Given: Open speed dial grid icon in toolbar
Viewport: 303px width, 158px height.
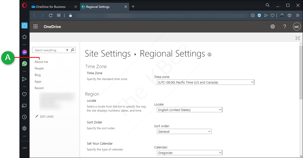Looking at the screenshot, I should tap(59, 15).
